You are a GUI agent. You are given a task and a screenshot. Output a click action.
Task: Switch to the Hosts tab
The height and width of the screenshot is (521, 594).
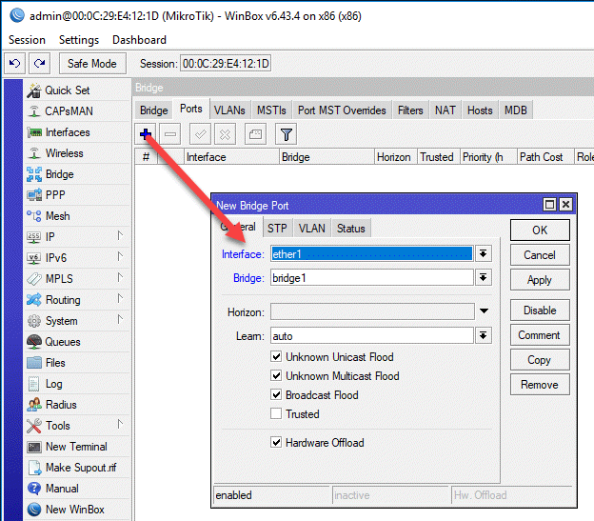480,110
